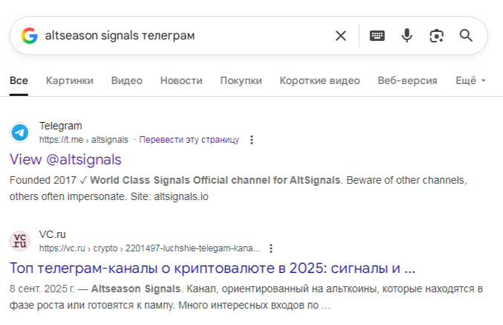Open the Новости tab
This screenshot has width=503, height=325.
181,80
